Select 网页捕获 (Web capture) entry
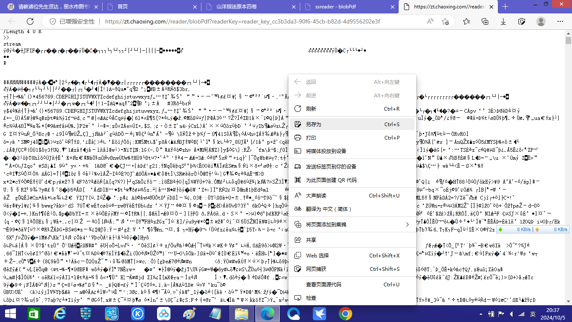The image size is (572, 322). pos(352,269)
